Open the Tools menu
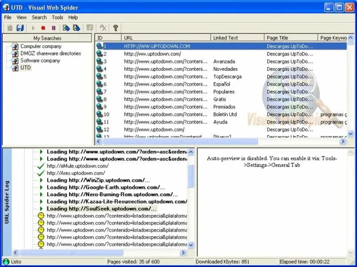 click(58, 17)
